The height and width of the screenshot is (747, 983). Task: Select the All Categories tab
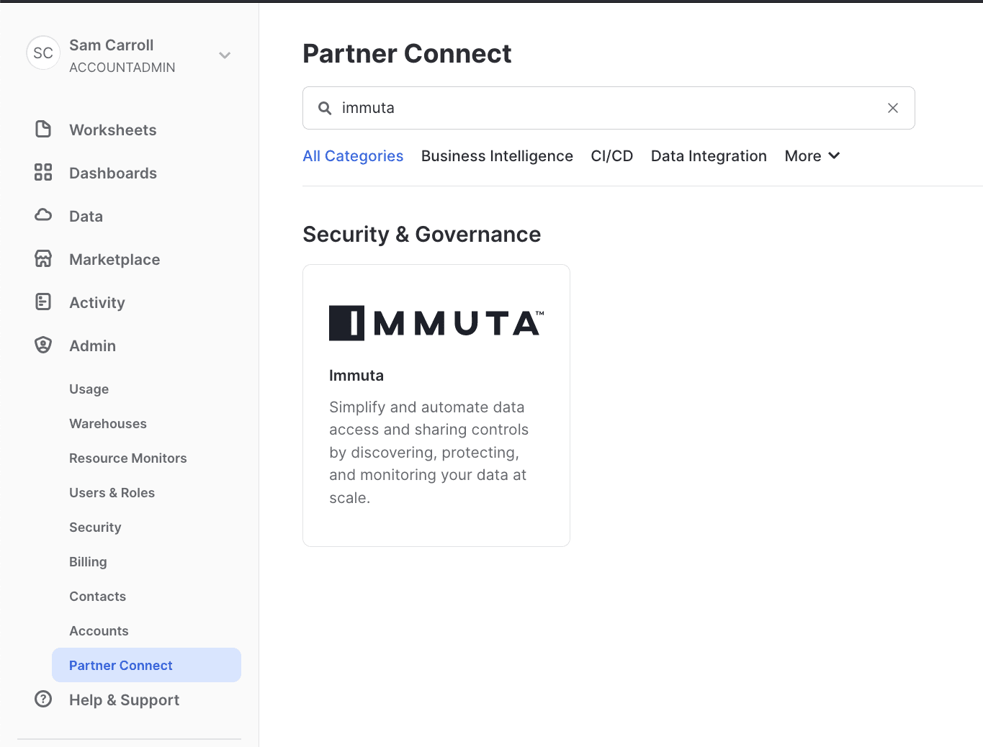coord(353,156)
